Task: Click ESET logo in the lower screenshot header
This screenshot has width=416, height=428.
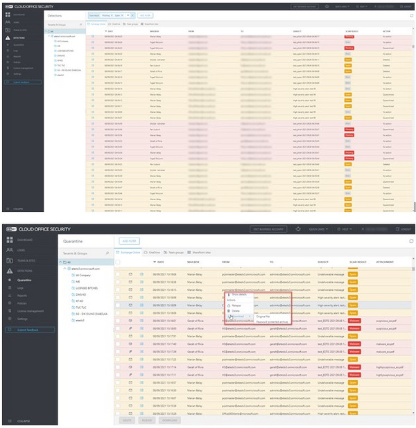Action: click(12, 229)
